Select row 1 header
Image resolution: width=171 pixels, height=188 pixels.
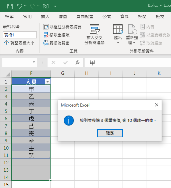pos(6,81)
